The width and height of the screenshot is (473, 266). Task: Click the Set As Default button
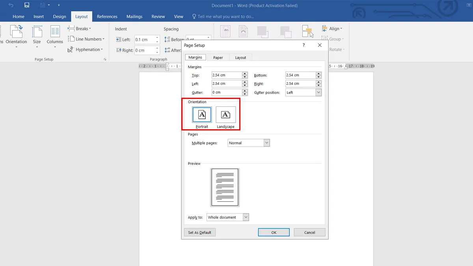[199, 233]
